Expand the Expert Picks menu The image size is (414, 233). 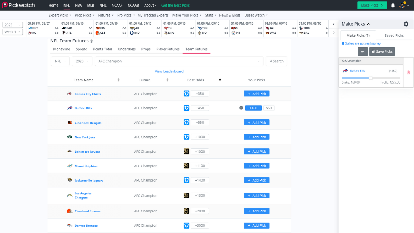click(x=60, y=15)
